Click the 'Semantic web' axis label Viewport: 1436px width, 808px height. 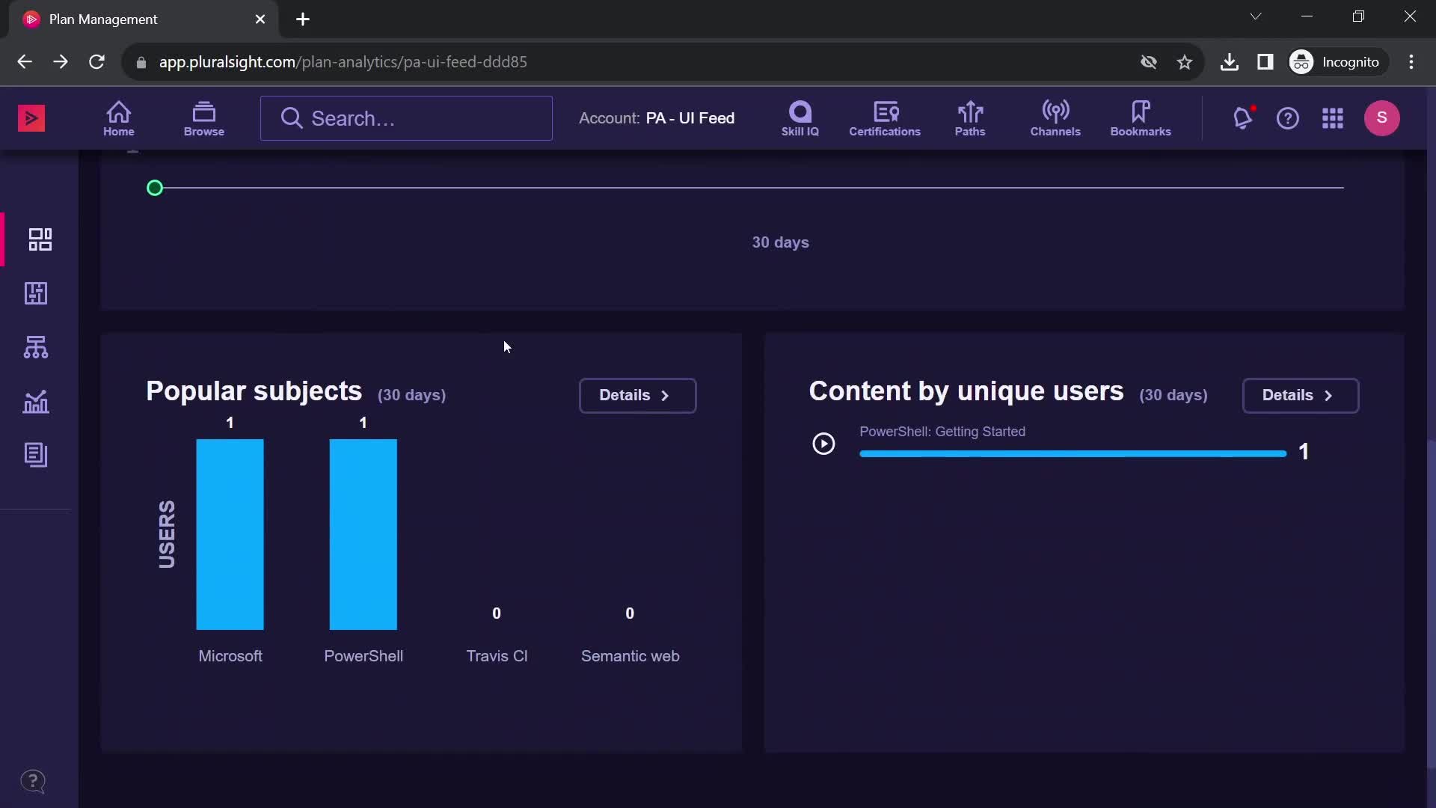630,656
